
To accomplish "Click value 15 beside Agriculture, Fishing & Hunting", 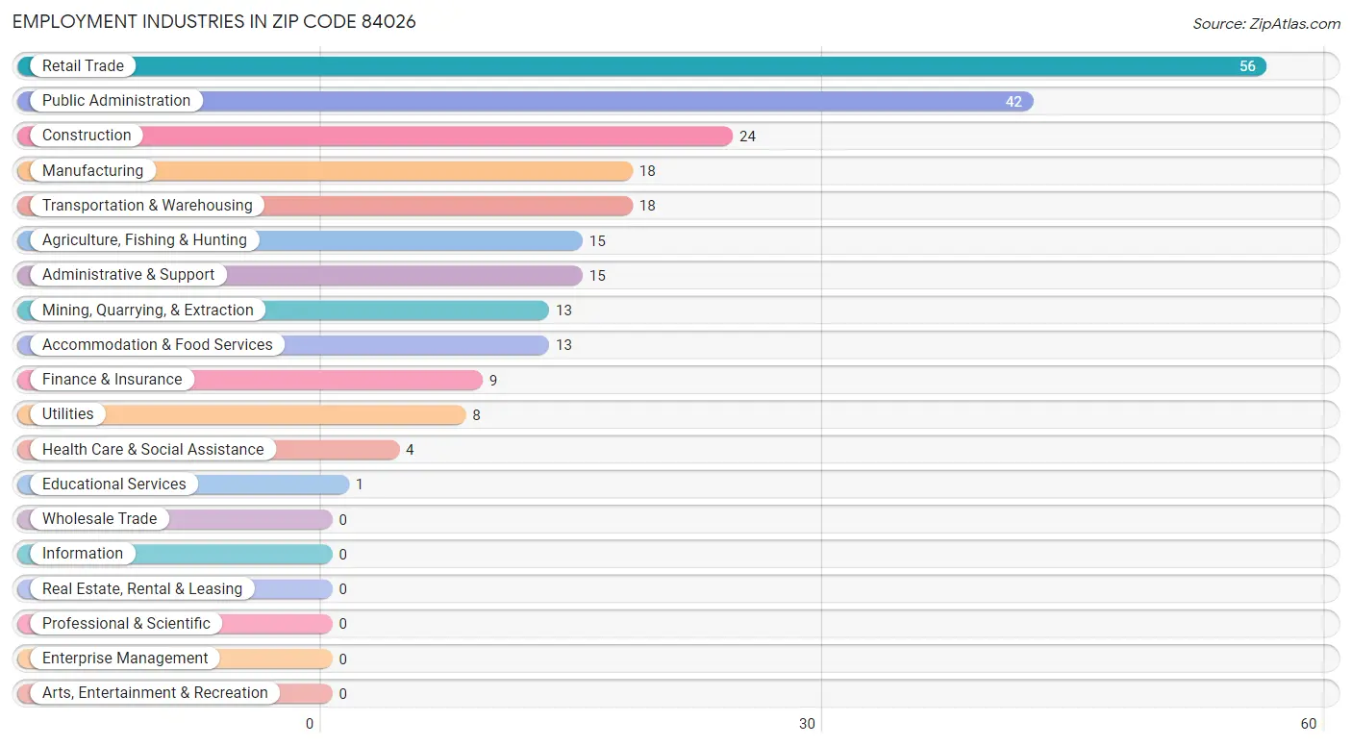I will 597,240.
